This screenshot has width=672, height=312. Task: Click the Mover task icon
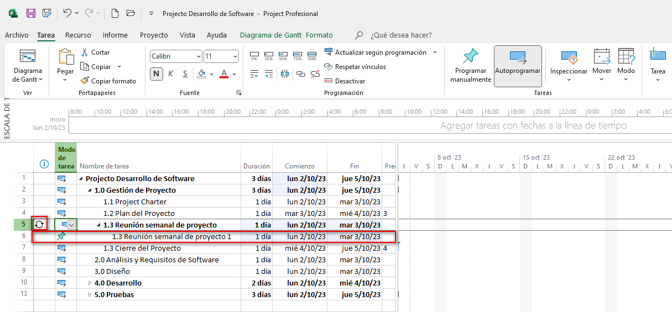coord(601,56)
